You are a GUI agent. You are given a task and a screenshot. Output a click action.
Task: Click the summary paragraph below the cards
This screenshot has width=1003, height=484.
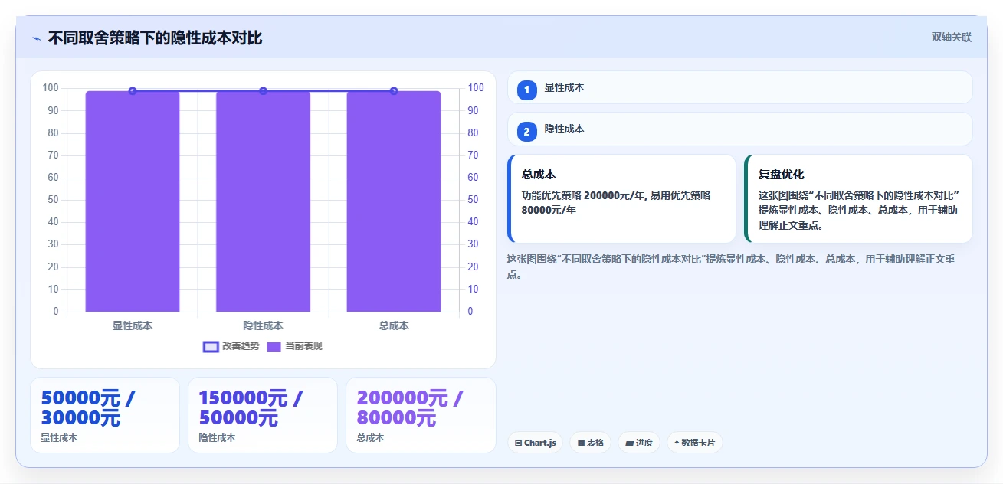pyautogui.click(x=731, y=267)
